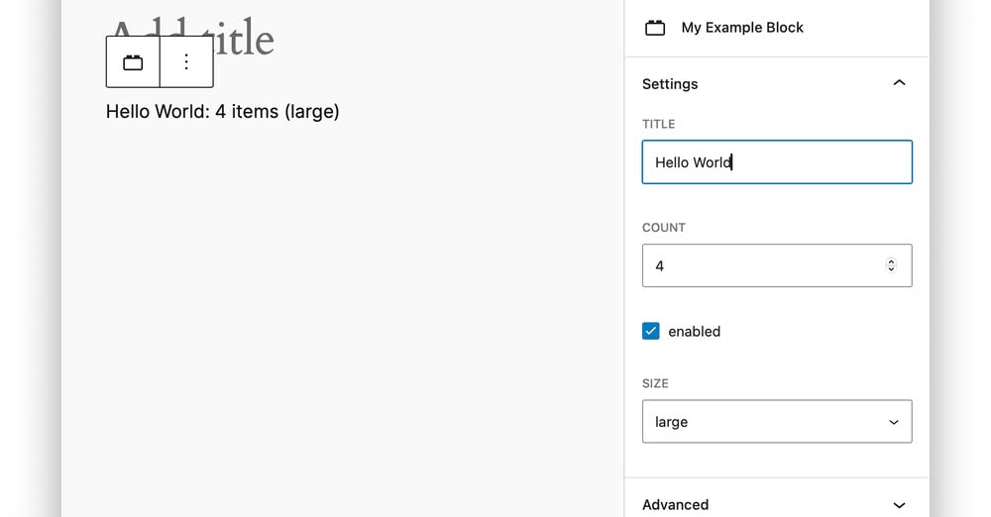Click the Advanced panel heading text
991x517 pixels.
(675, 504)
